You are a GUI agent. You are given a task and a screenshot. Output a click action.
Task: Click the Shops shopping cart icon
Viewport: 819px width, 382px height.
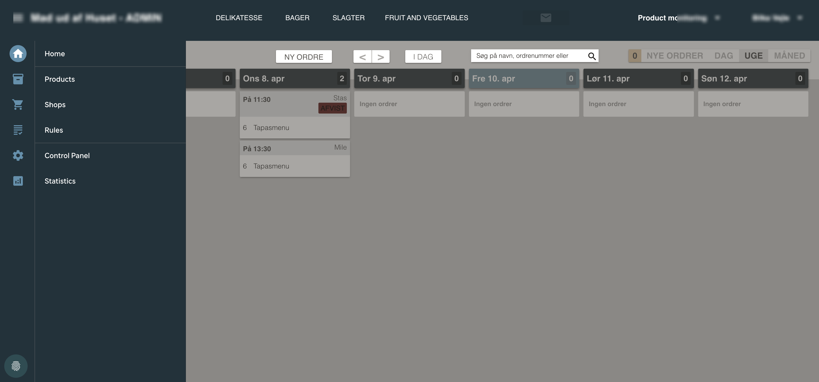(x=18, y=105)
